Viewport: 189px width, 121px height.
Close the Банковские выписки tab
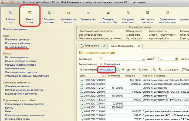139,46
